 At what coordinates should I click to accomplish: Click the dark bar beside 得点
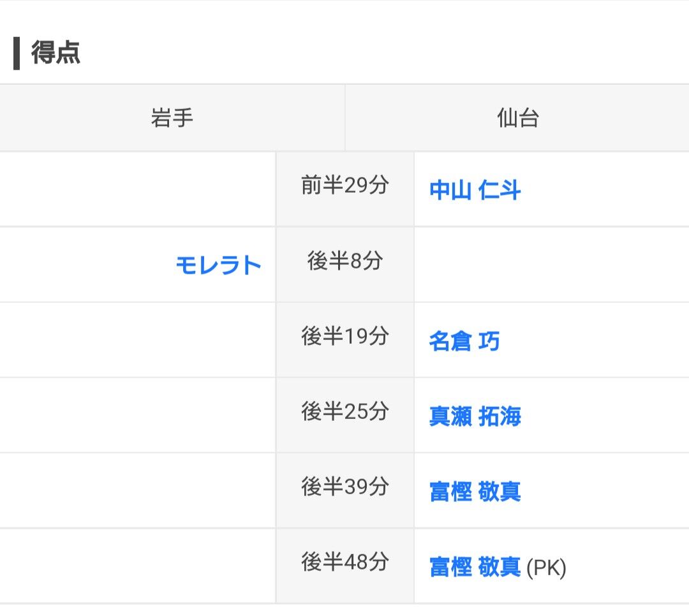click(x=17, y=54)
